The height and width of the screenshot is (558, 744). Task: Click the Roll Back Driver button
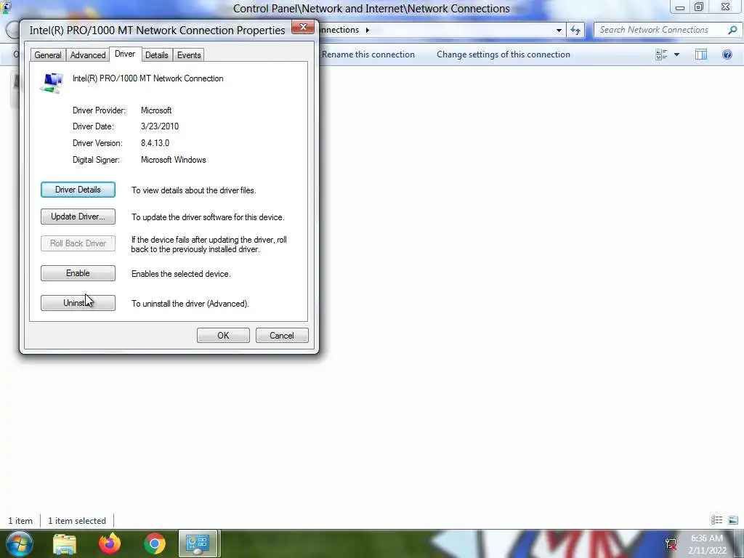pyautogui.click(x=78, y=243)
